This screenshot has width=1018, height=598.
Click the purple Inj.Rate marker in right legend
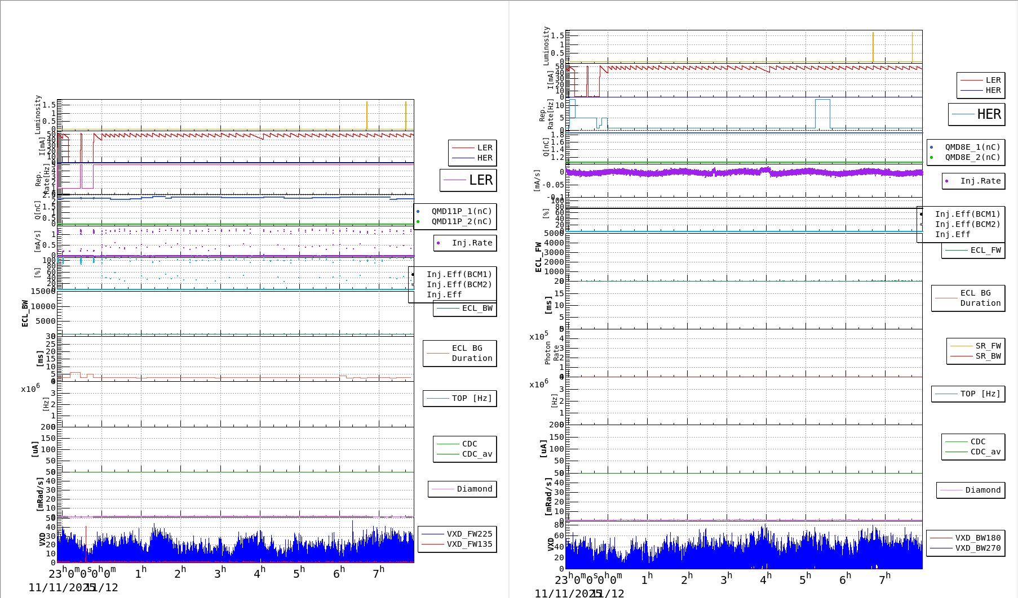point(947,181)
